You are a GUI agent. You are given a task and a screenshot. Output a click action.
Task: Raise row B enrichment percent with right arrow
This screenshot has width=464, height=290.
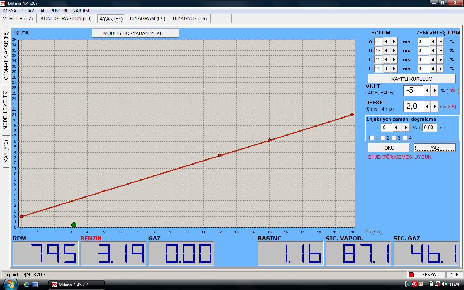[440, 50]
